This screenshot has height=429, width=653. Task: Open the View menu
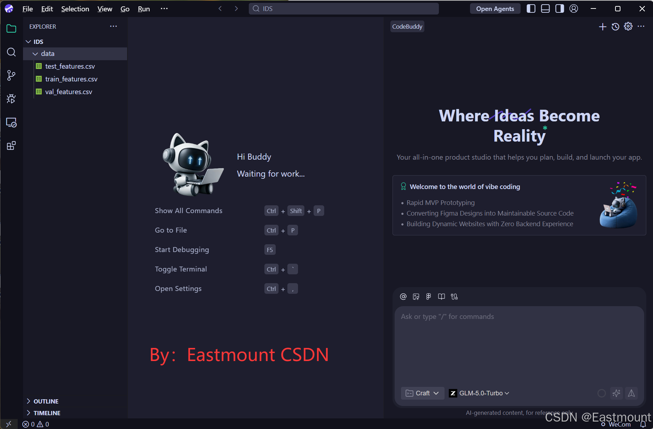pos(105,9)
